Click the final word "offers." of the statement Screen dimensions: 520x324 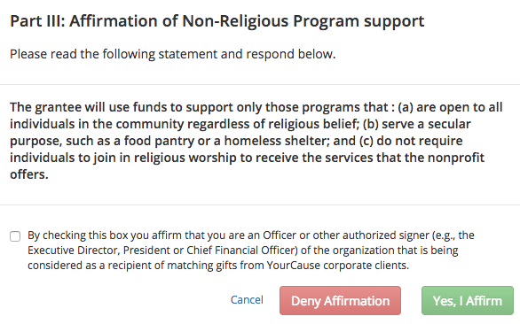coord(29,174)
